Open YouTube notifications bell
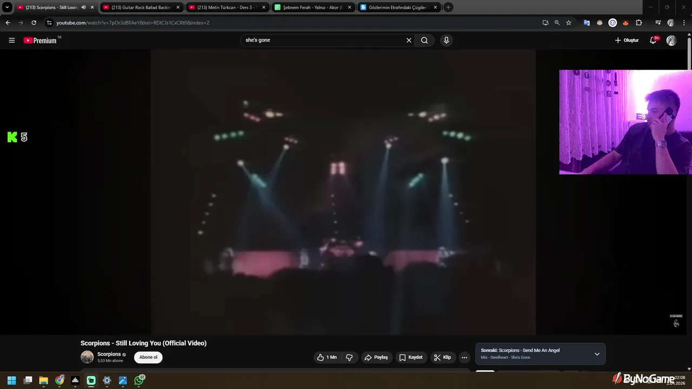Screen dimensions: 692x389 click(x=653, y=41)
